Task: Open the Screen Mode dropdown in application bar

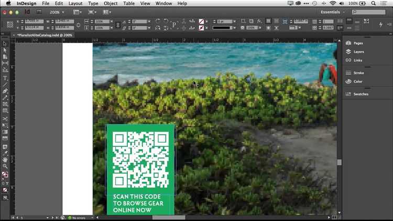Action: (92, 12)
